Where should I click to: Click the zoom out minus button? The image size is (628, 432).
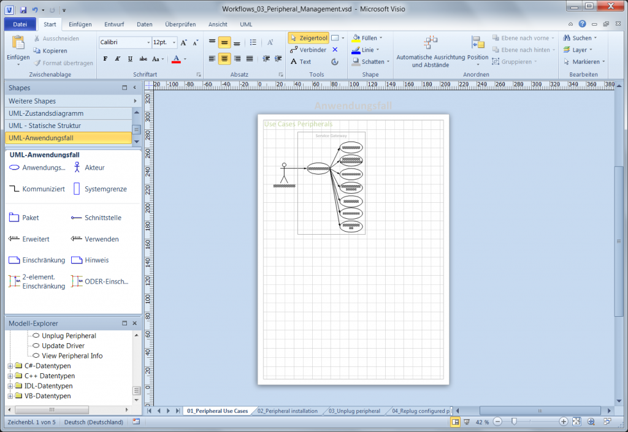[x=498, y=422]
